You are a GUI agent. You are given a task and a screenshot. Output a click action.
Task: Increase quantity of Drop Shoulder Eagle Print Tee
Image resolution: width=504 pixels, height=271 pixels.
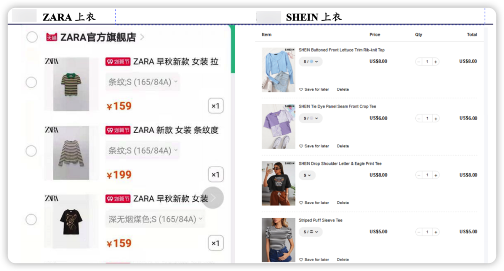tap(435, 175)
